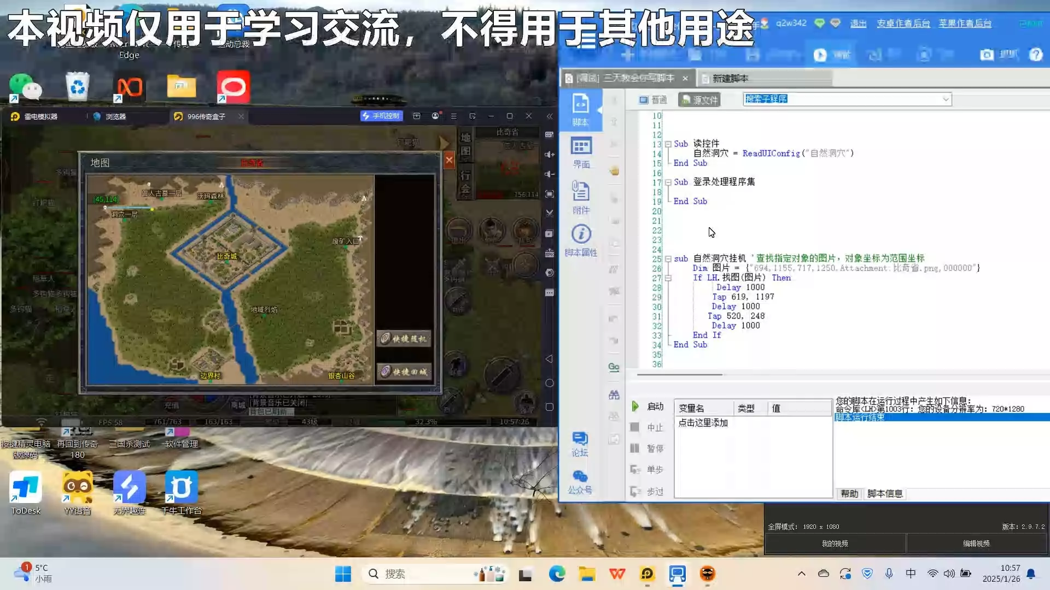Click 点击这里添加 variable row

[x=703, y=423]
